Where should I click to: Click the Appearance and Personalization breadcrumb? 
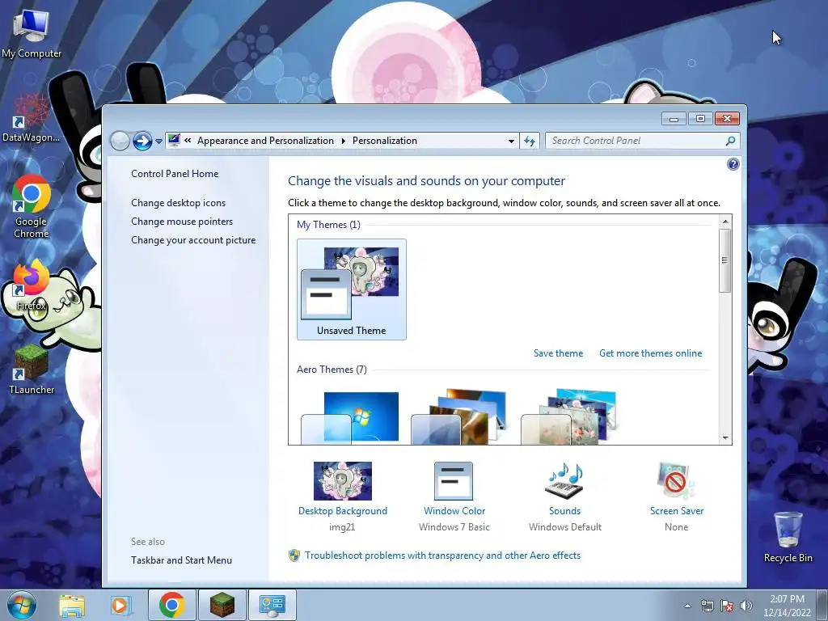(265, 141)
